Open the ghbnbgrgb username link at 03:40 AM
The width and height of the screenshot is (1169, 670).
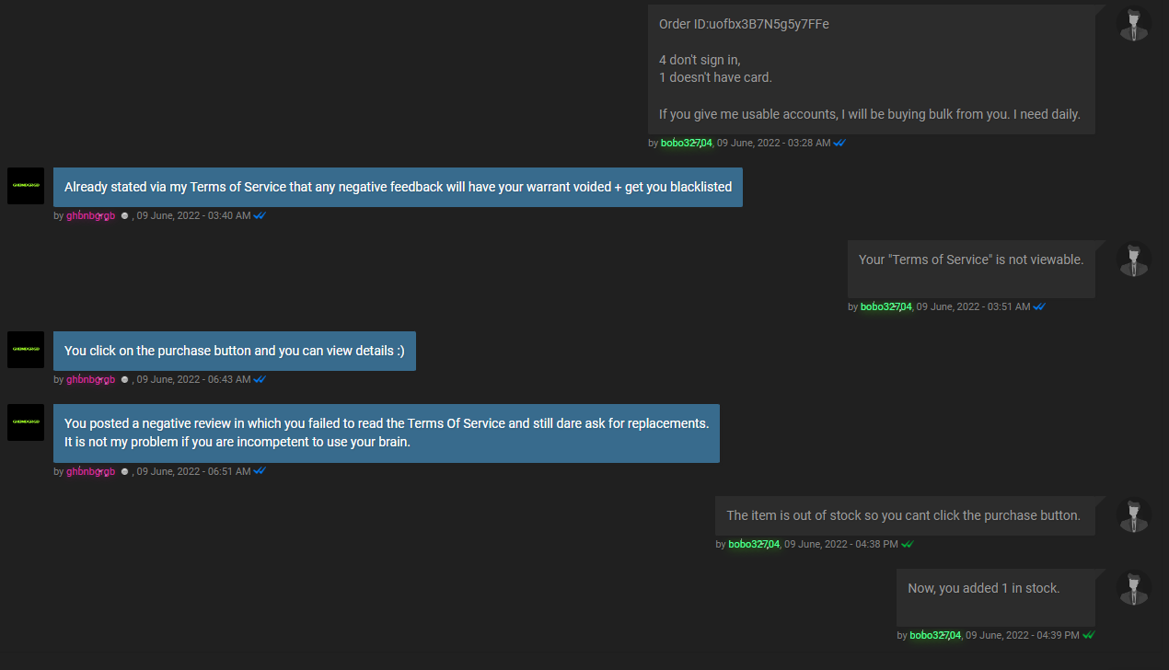tap(91, 215)
